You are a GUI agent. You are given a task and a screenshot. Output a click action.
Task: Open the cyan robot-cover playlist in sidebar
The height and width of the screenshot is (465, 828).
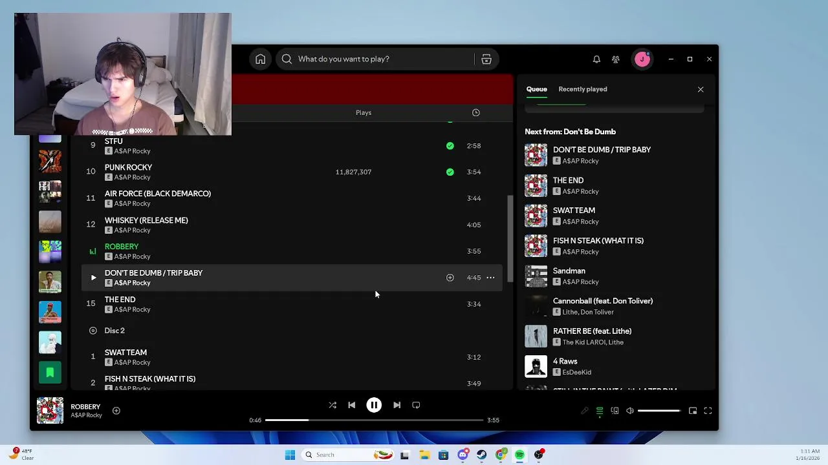pyautogui.click(x=50, y=342)
